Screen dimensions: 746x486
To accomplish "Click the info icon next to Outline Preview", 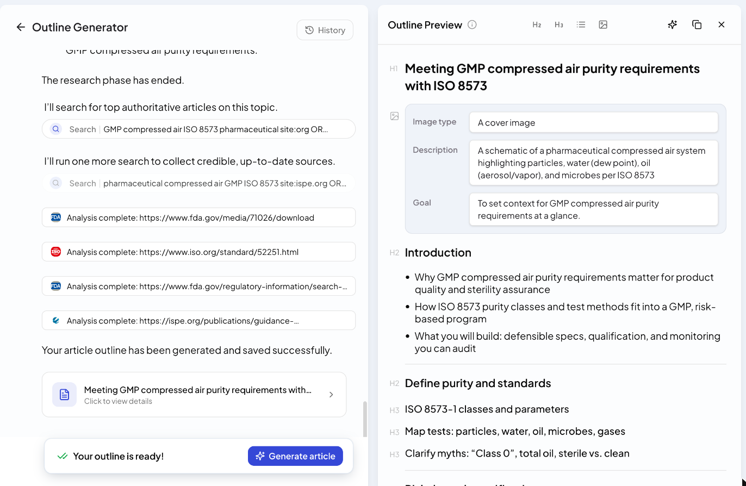I will [472, 24].
